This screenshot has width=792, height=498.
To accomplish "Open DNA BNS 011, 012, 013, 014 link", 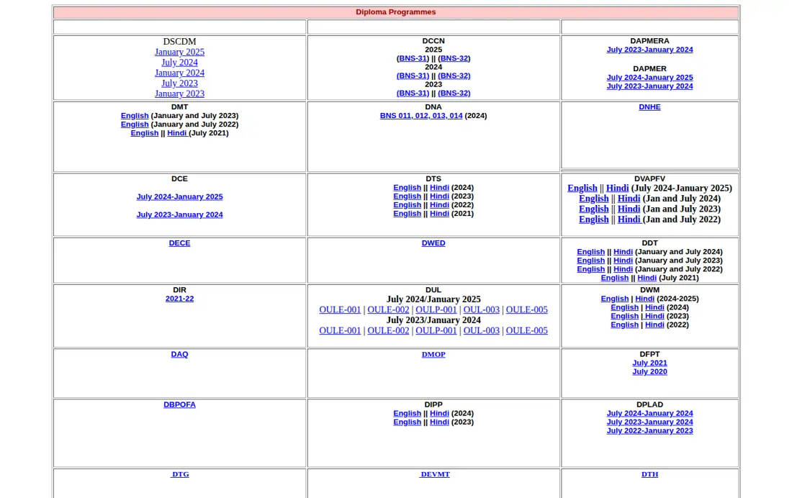I will [x=420, y=116].
